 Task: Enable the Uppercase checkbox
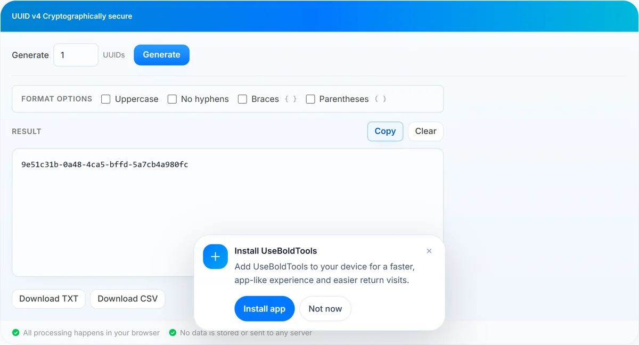click(x=106, y=99)
